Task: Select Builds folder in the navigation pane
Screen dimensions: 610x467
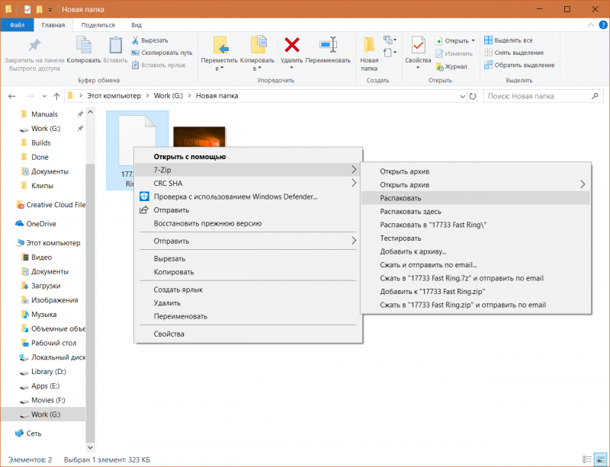Action: [x=41, y=142]
